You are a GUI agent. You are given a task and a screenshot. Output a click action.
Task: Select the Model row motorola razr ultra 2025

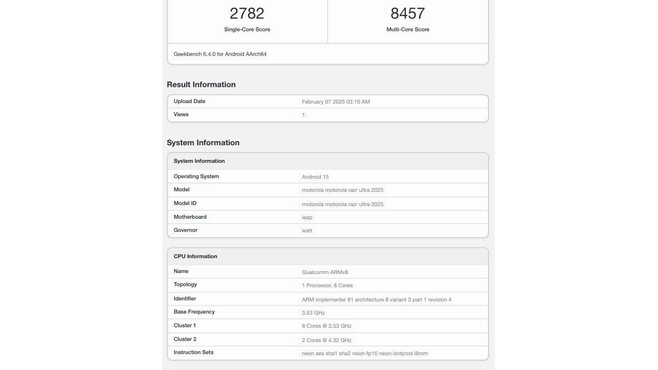327,190
